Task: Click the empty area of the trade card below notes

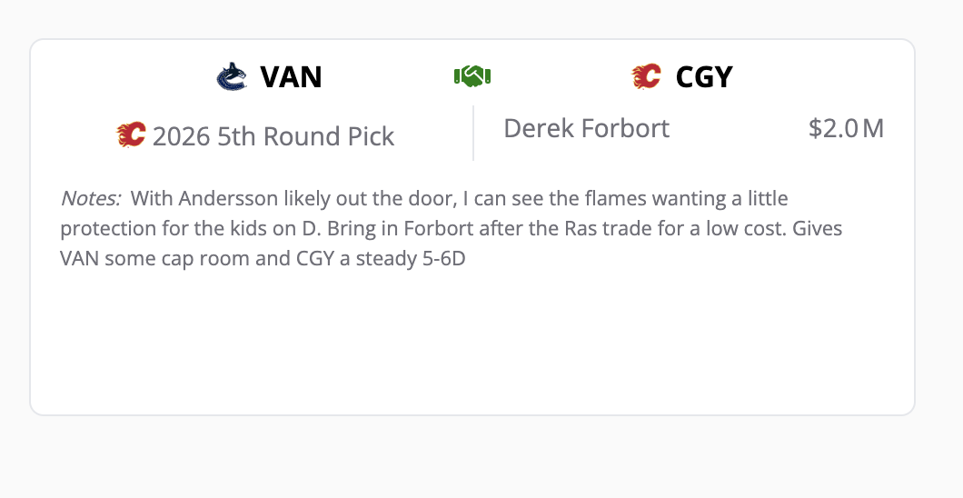Action: pos(472,345)
